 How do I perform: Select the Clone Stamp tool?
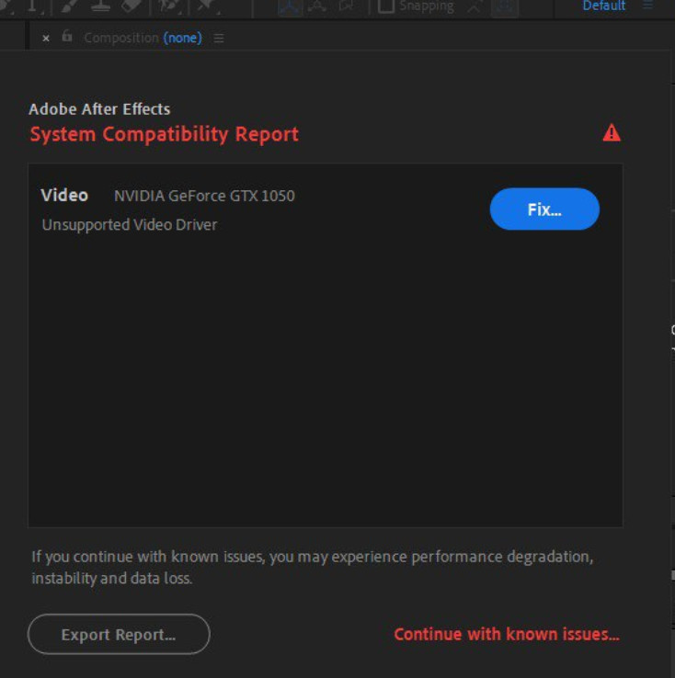[x=100, y=6]
